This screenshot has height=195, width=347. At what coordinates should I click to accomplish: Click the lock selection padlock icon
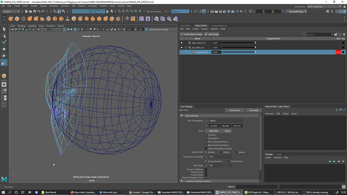[107, 11]
